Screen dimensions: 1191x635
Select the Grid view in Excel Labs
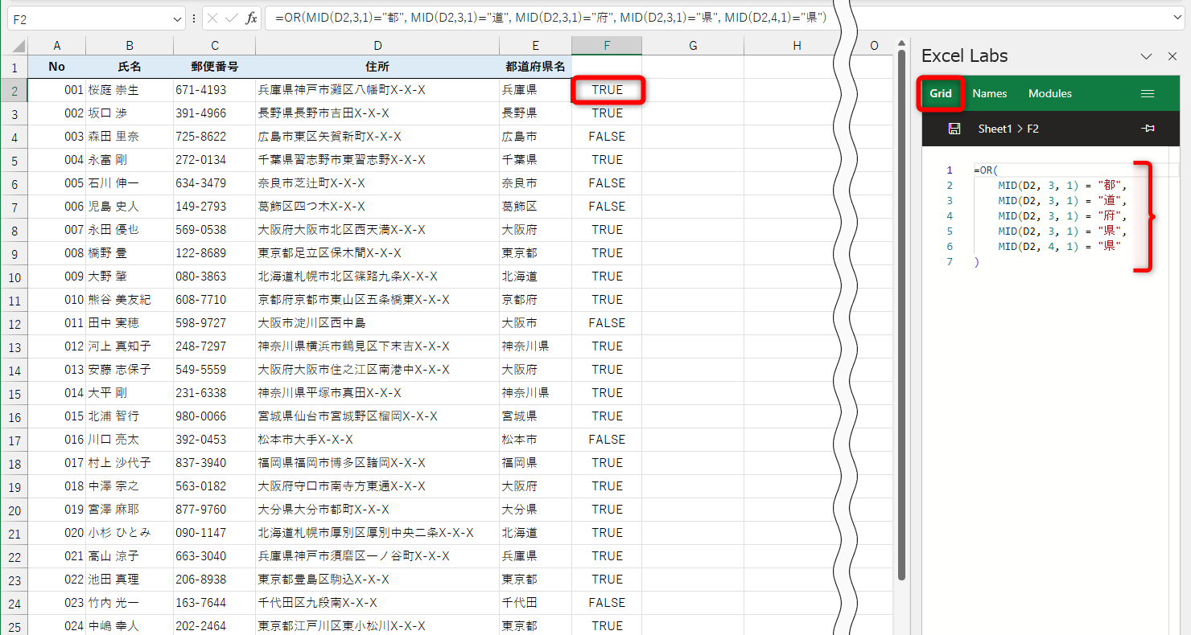[941, 93]
